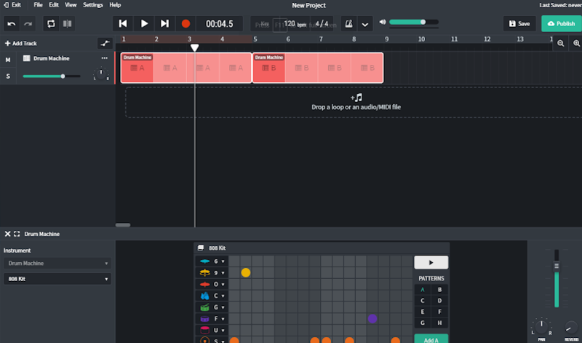Click the red record button
Screen dimensions: 582x343
(186, 23)
